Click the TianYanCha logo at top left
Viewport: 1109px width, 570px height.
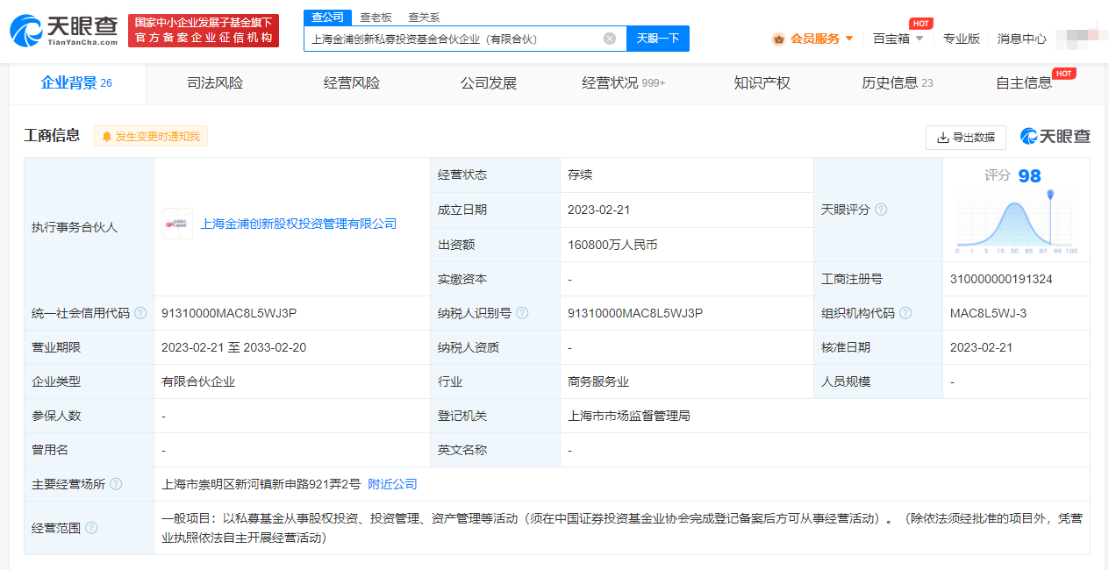coord(63,31)
